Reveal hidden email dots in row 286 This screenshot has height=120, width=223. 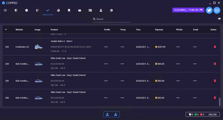pyautogui.click(x=195, y=98)
